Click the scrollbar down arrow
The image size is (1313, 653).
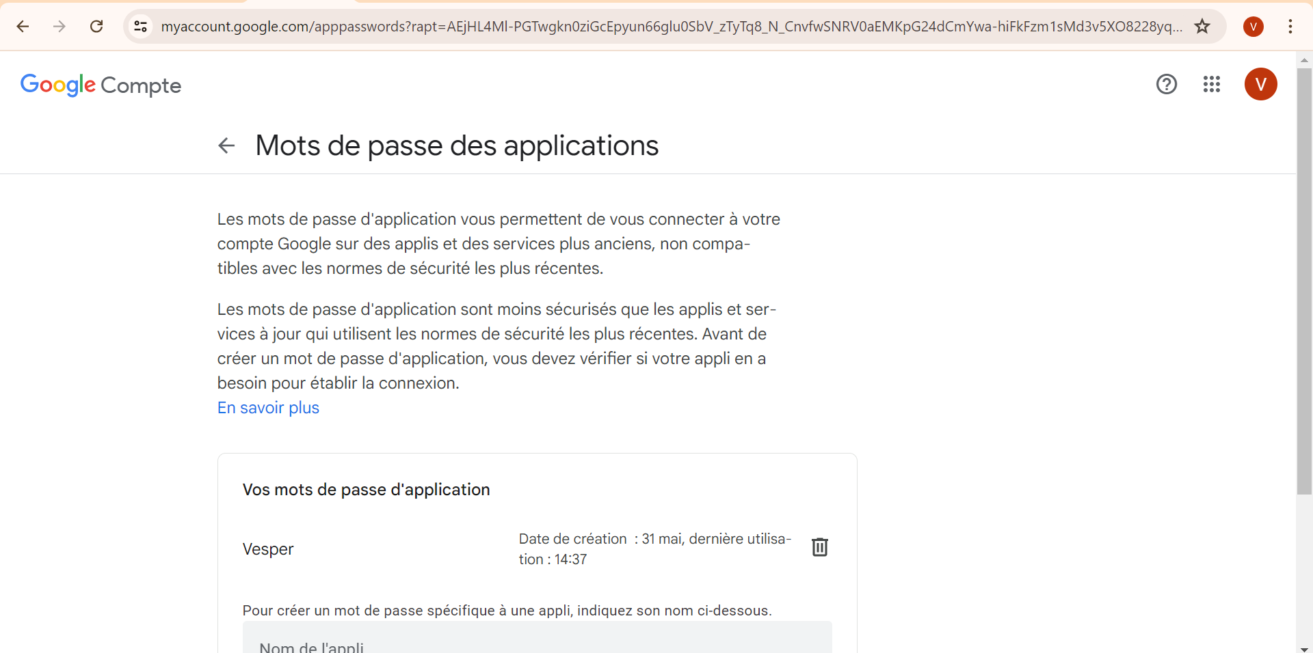1304,648
